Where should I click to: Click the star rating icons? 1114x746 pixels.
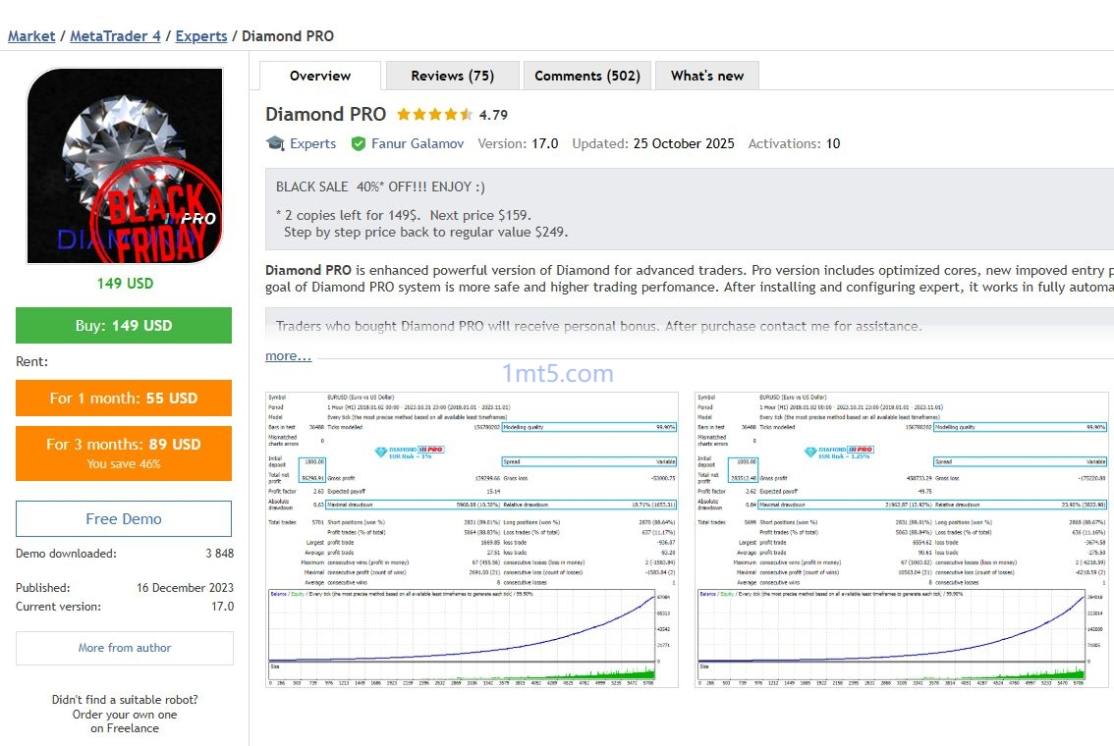pos(434,115)
